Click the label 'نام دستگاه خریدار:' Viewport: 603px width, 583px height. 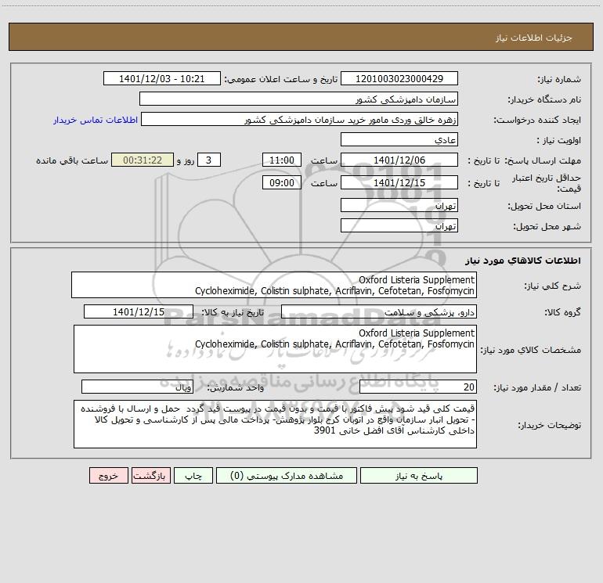point(544,100)
